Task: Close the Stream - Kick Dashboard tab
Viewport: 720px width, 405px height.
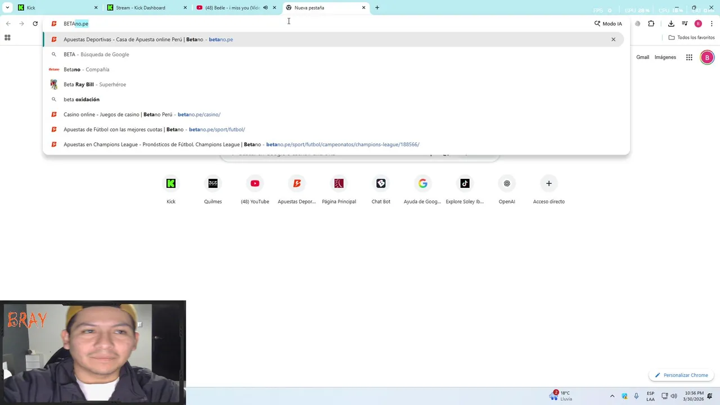Action: pos(185,8)
